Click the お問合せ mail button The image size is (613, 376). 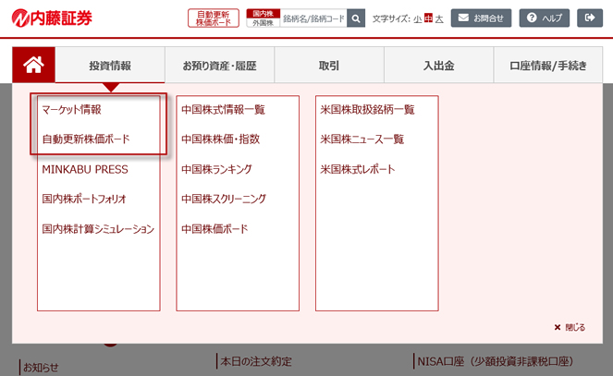[482, 18]
